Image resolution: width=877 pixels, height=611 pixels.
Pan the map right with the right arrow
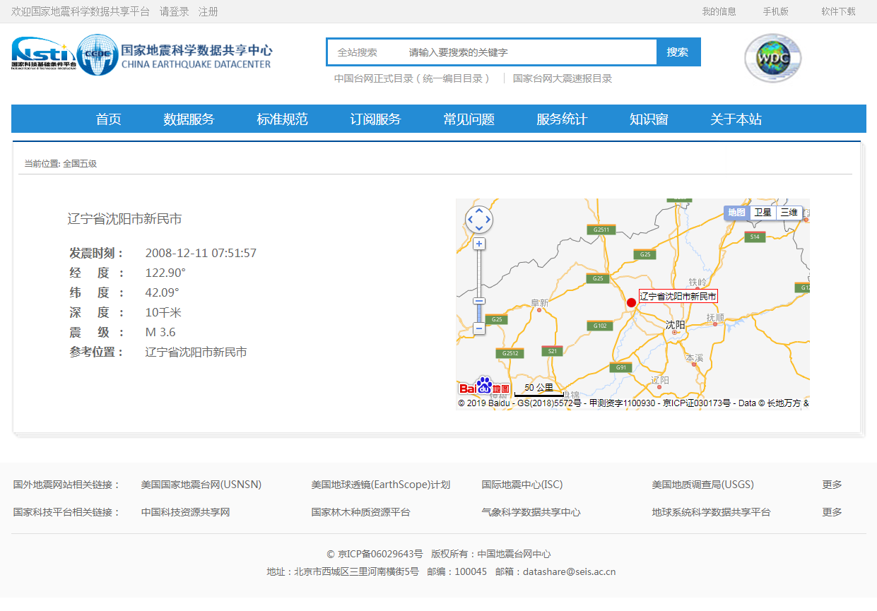tap(488, 220)
